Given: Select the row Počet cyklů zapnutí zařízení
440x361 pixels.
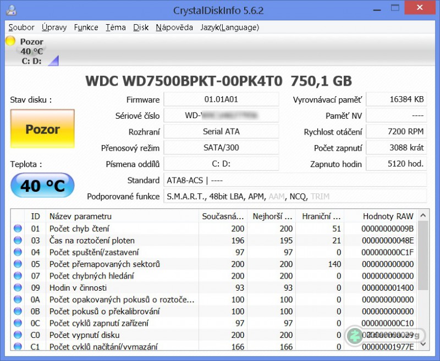Looking at the screenshot, I should click(x=214, y=323).
